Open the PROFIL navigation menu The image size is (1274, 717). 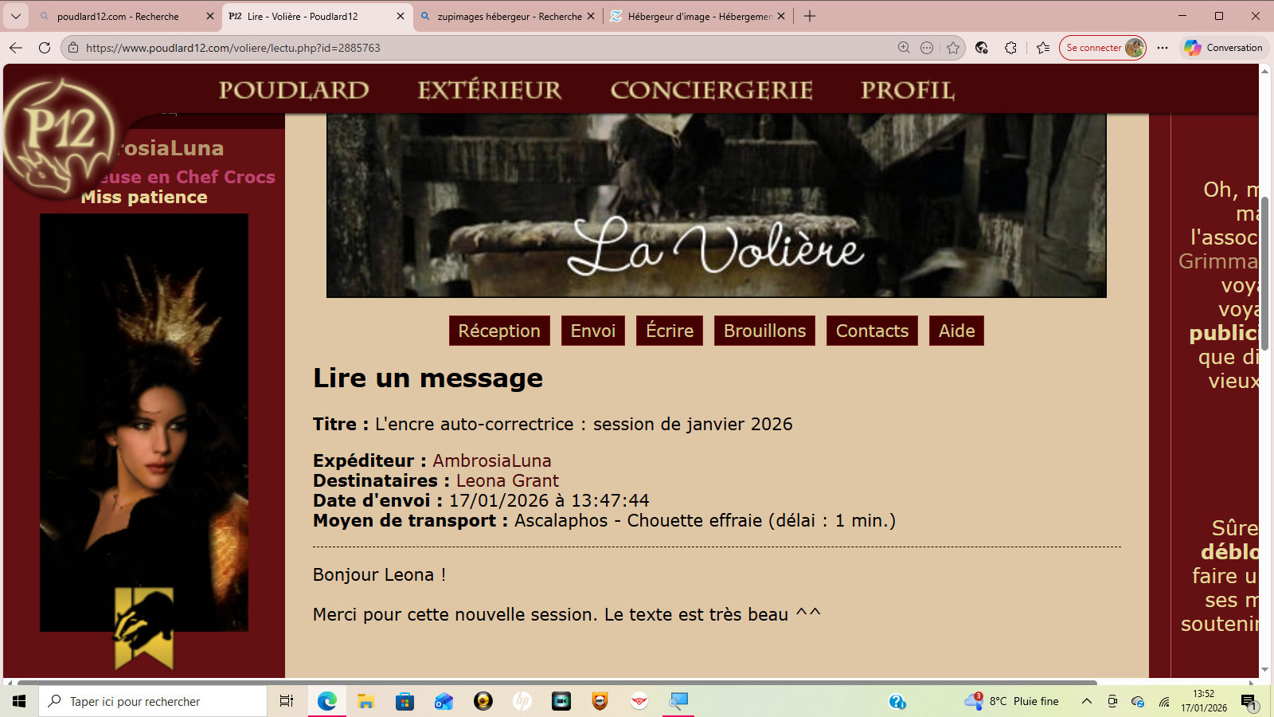(x=908, y=90)
